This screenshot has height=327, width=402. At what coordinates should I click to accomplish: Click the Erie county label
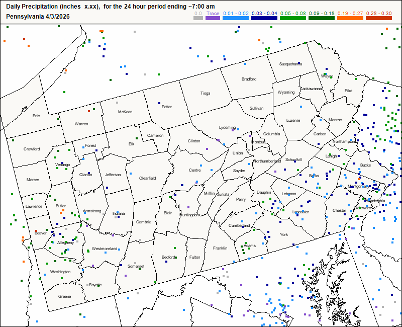[x=36, y=116]
